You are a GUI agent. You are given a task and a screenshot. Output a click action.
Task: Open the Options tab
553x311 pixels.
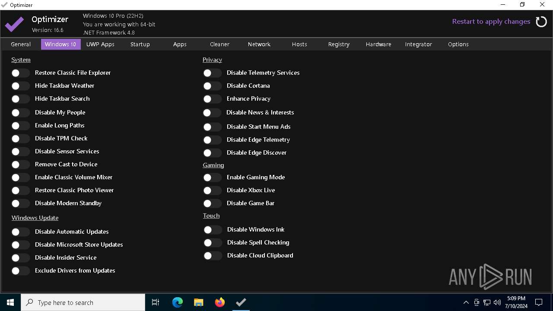tap(458, 44)
